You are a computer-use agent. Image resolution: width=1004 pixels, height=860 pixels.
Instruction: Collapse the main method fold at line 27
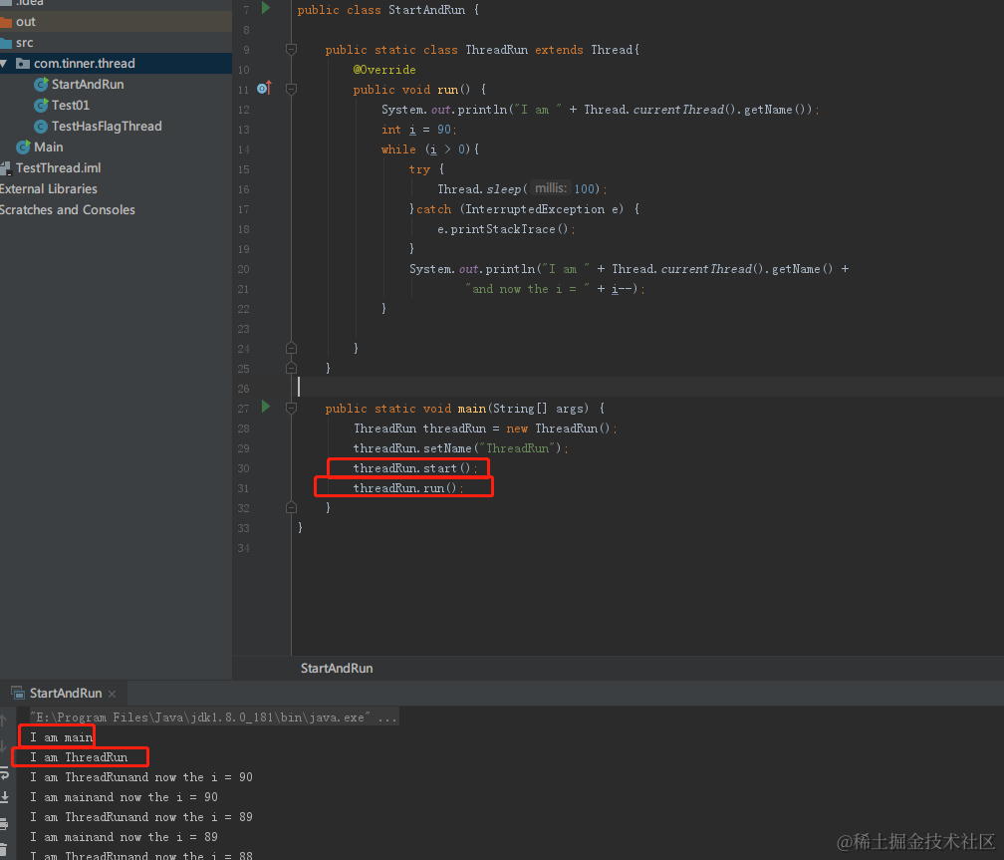click(x=291, y=409)
